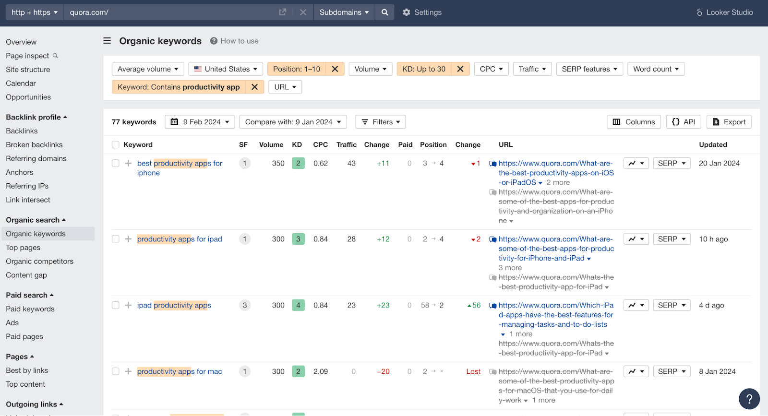Remove the KD: Up to 30 filter

pos(460,69)
